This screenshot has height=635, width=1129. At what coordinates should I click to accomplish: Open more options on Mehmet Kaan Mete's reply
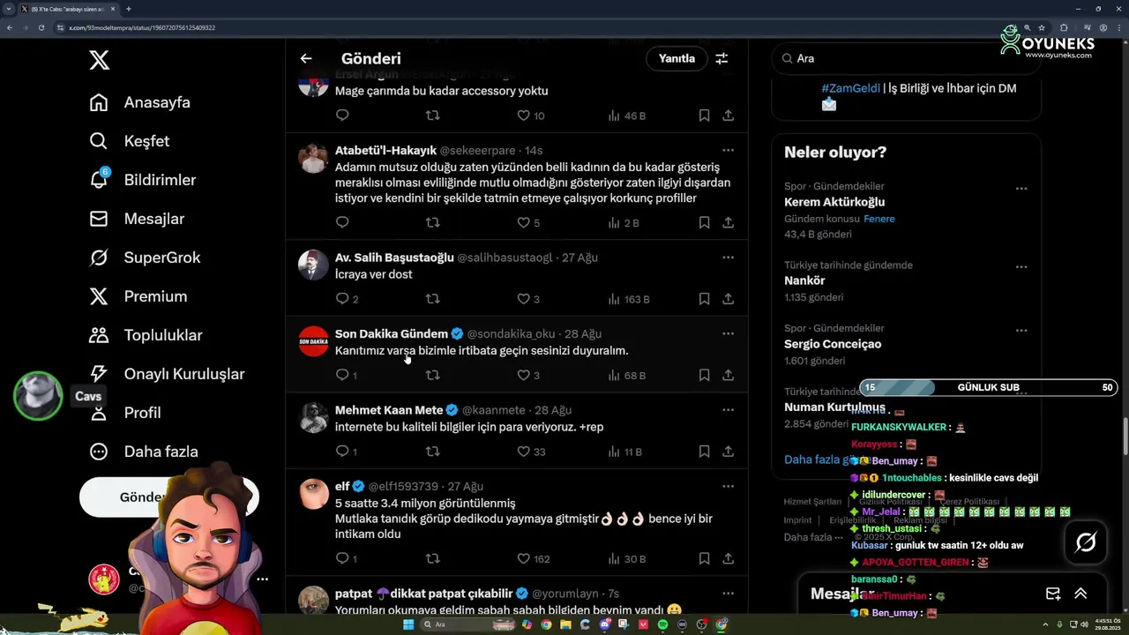pyautogui.click(x=728, y=410)
